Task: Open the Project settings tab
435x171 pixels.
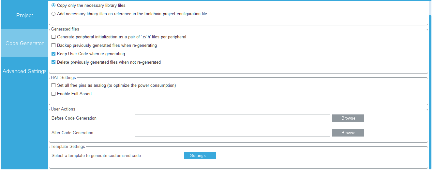Action: point(24,15)
